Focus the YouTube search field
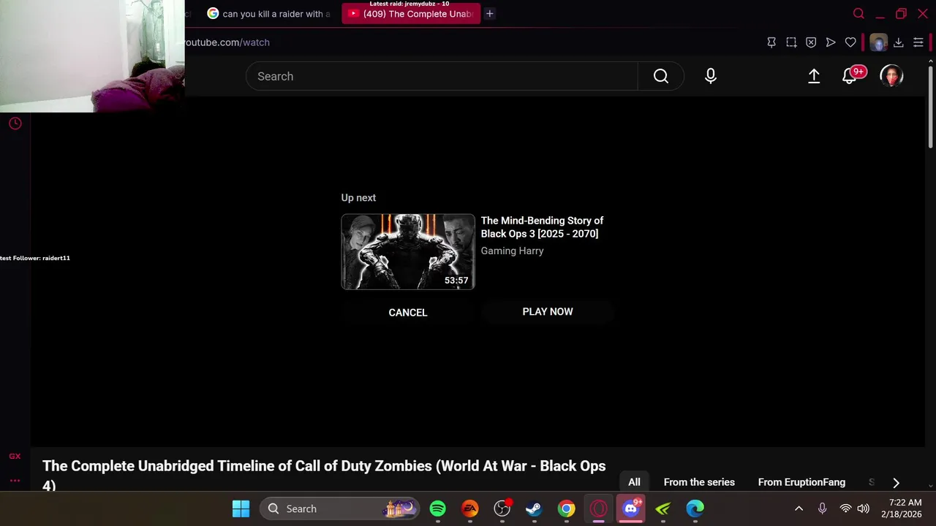The height and width of the screenshot is (526, 936). (x=442, y=76)
